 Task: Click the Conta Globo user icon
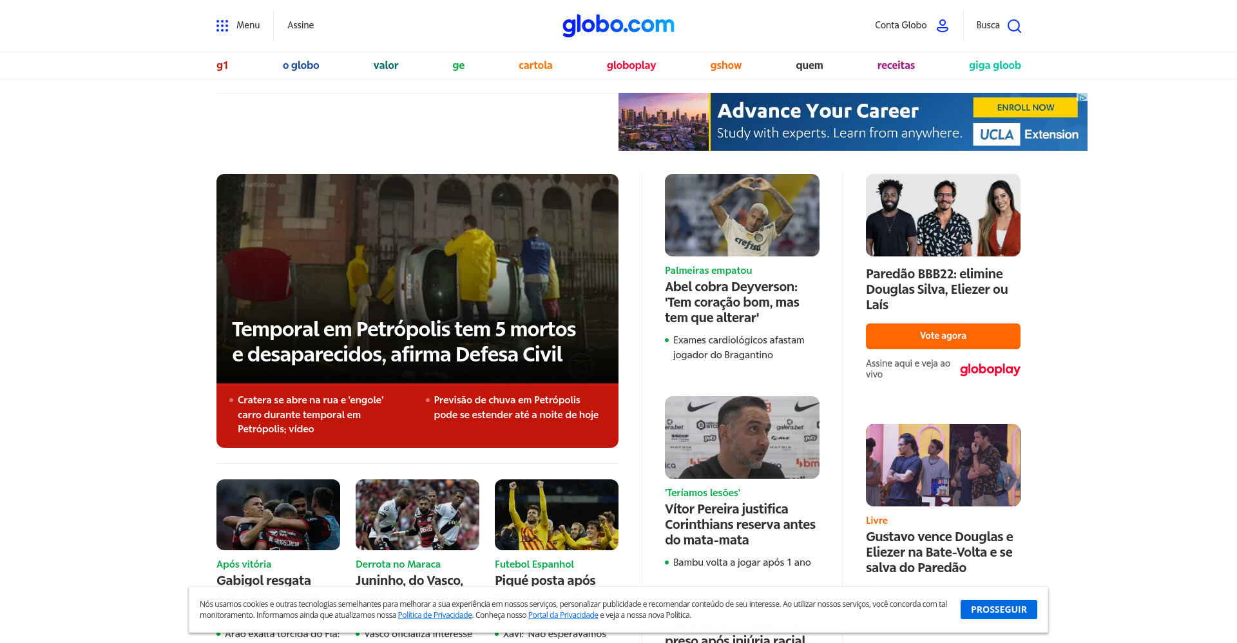[x=943, y=26]
